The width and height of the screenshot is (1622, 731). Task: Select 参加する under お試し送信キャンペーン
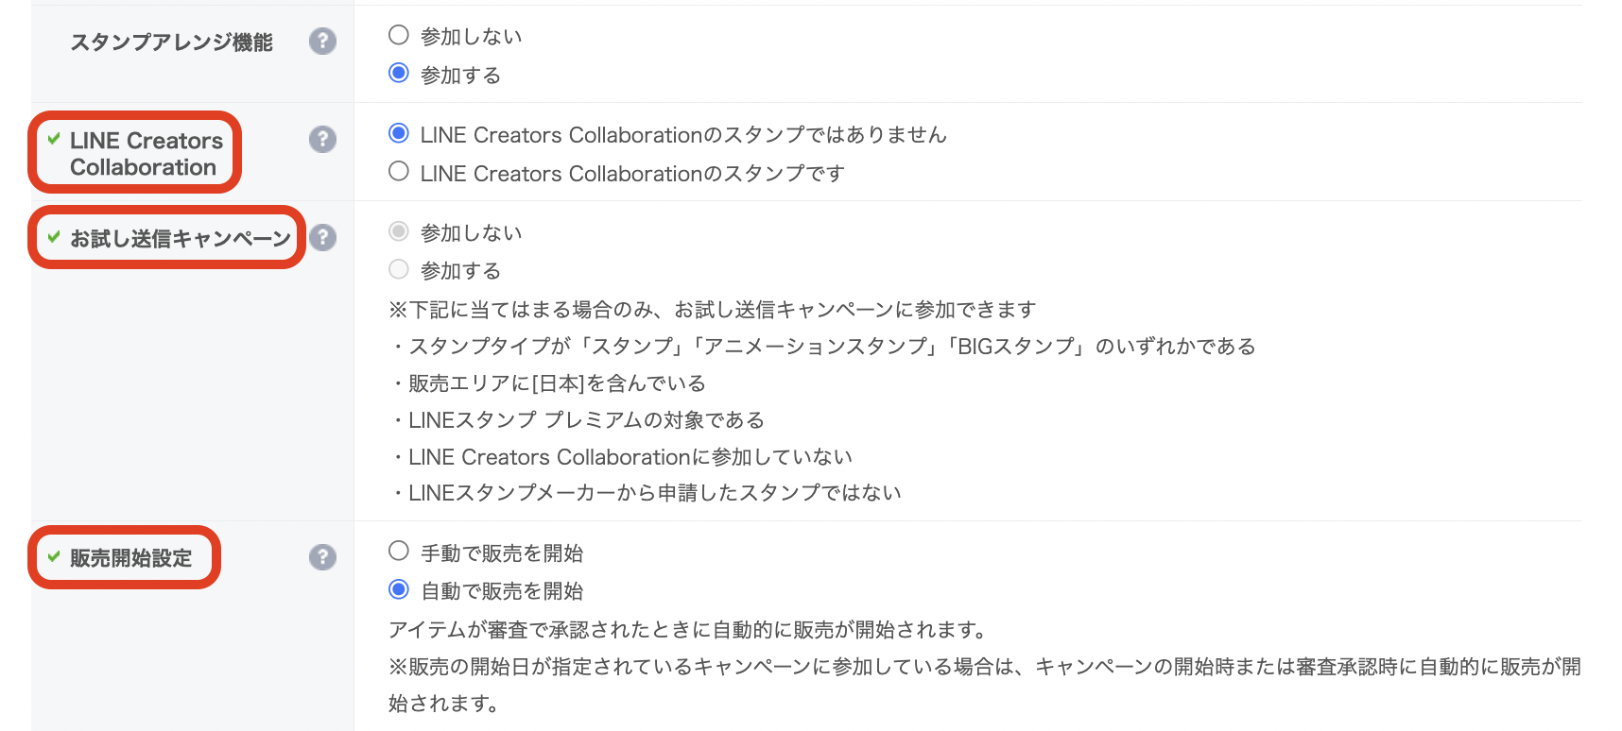point(399,269)
